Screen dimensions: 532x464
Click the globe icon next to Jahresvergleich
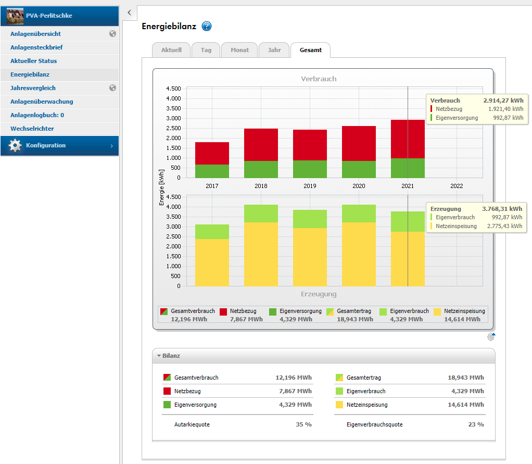(x=112, y=88)
